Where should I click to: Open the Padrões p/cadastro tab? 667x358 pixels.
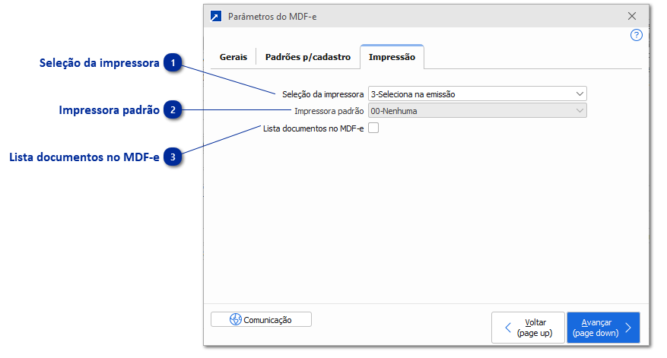coord(307,57)
